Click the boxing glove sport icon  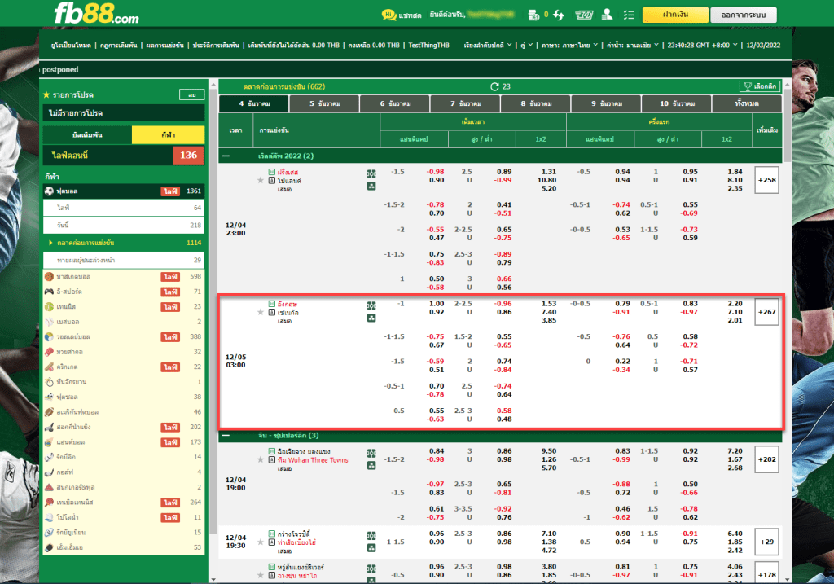[x=50, y=351]
